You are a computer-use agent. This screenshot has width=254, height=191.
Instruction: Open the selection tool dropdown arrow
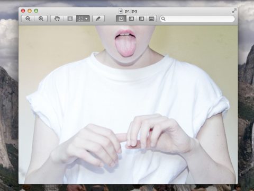pyautogui.click(x=87, y=19)
